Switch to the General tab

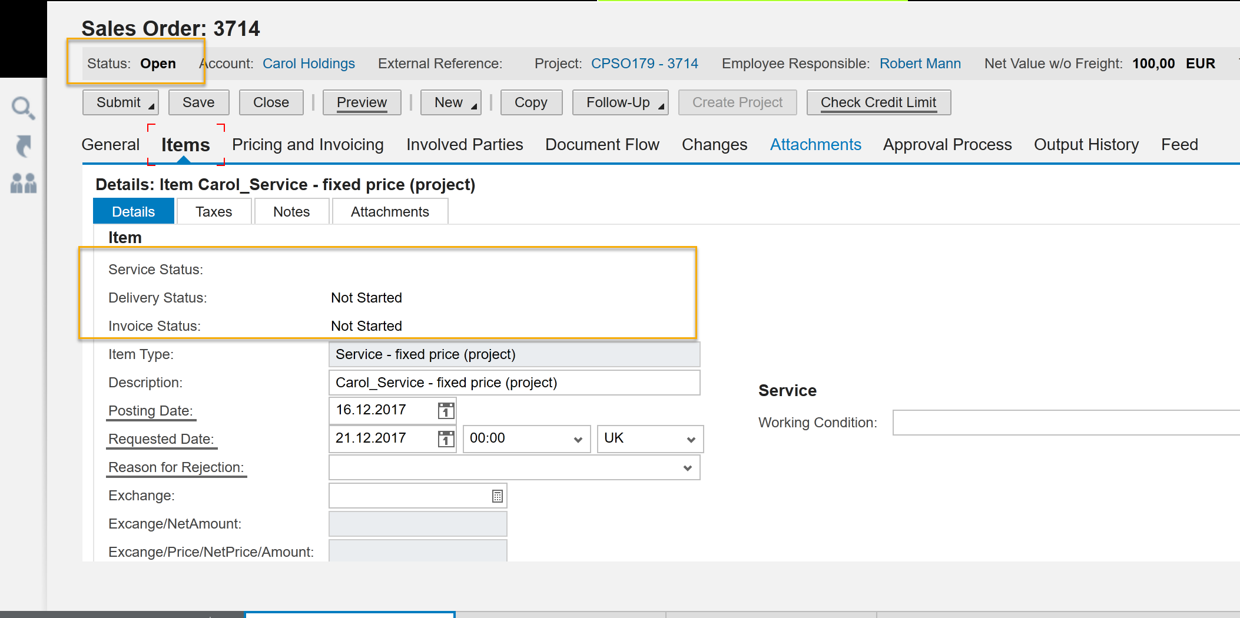111,145
